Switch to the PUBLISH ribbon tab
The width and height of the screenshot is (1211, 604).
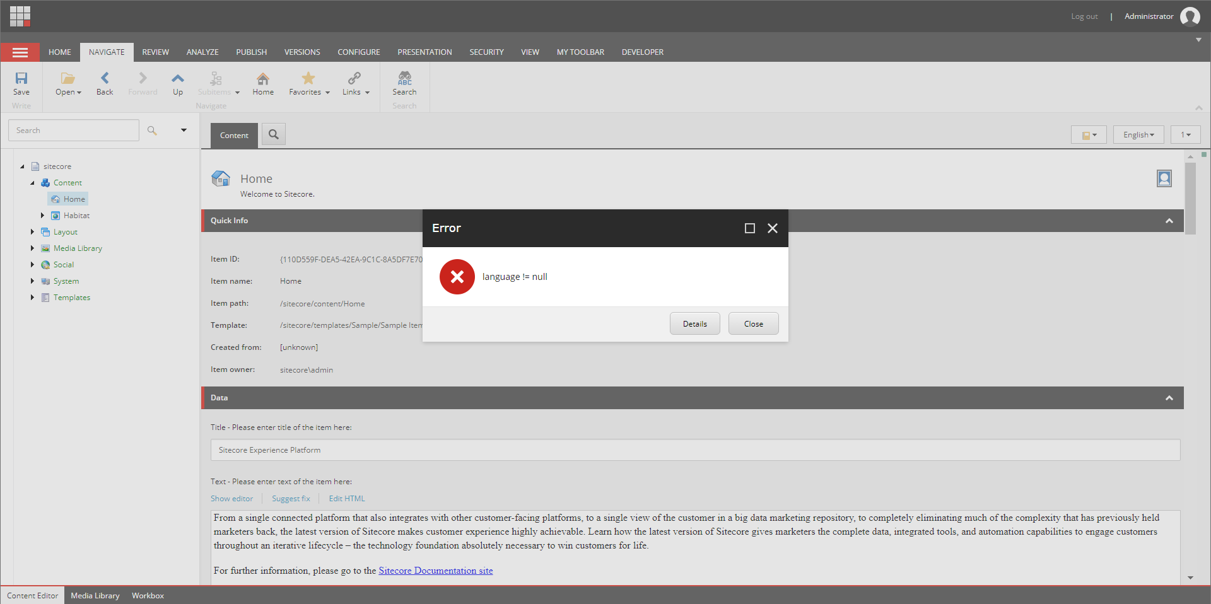(x=252, y=52)
